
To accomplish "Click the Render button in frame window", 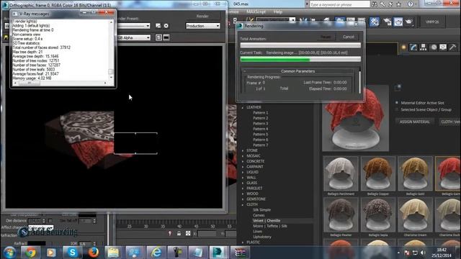I will click(x=202, y=16).
